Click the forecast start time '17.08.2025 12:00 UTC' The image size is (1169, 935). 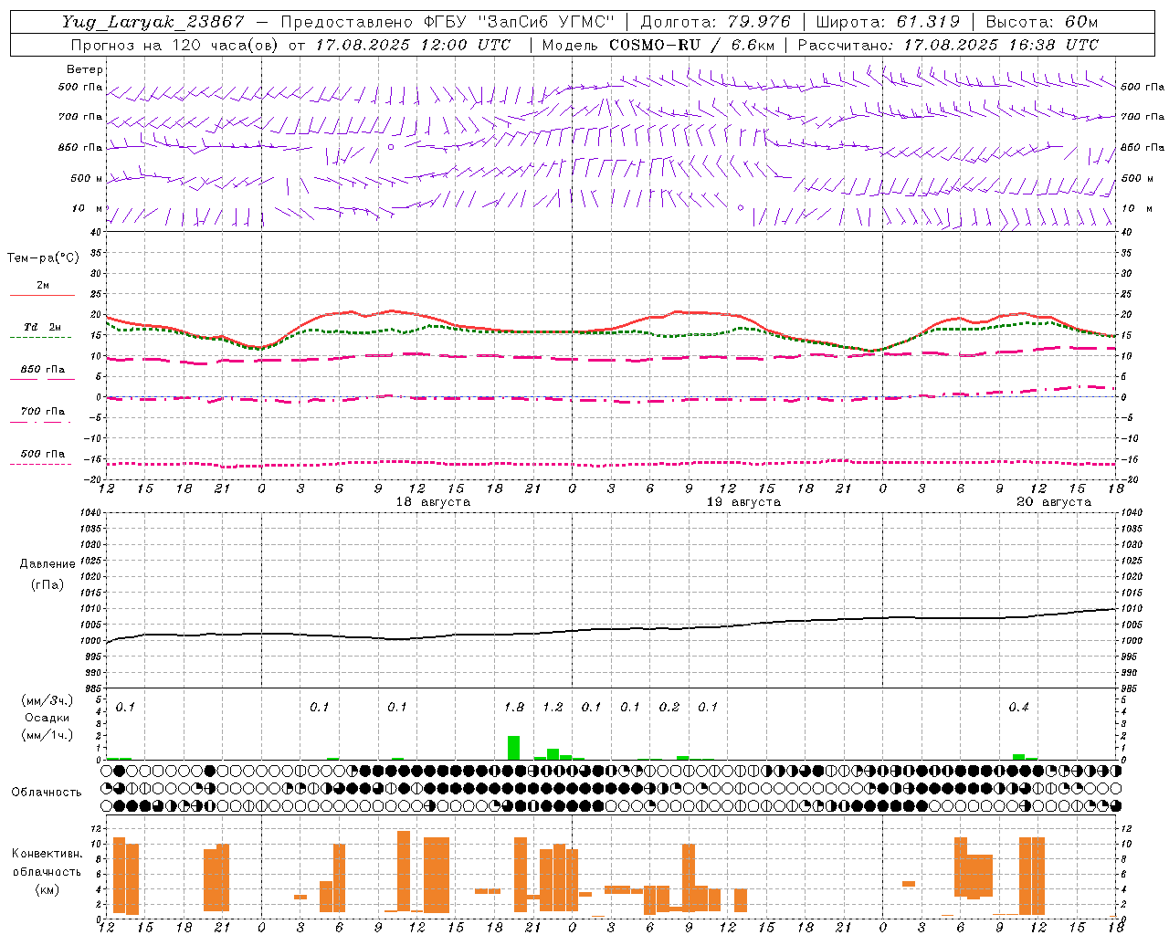[x=413, y=45]
